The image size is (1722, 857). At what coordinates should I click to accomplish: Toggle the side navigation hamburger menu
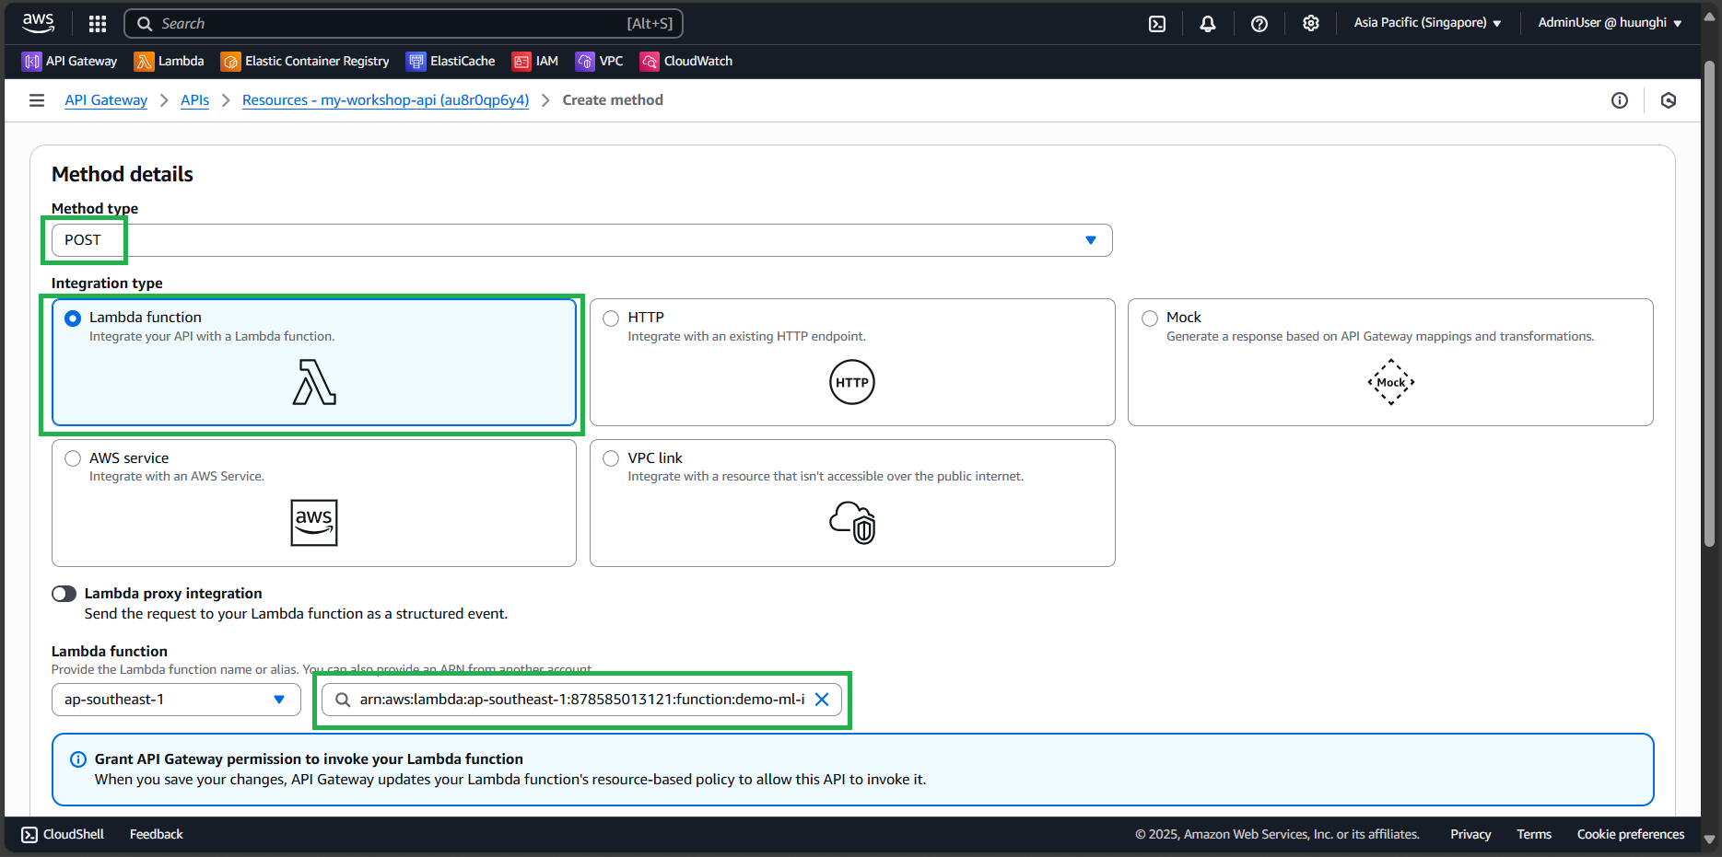(x=37, y=100)
